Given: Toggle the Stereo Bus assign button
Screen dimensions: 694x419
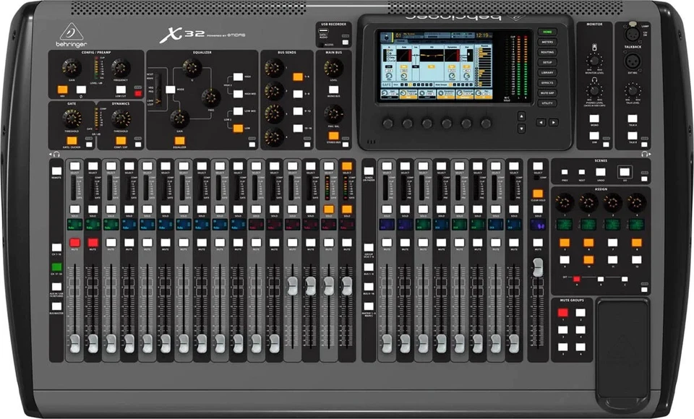Looking at the screenshot, I should click(333, 135).
